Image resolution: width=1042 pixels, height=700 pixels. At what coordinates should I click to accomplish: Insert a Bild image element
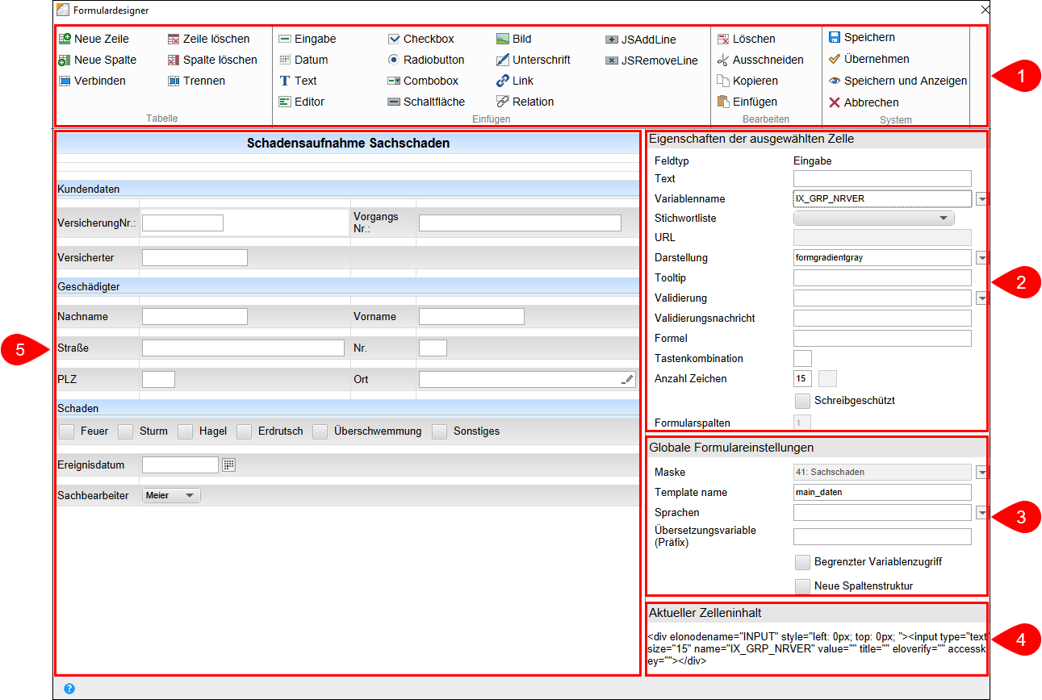(513, 39)
